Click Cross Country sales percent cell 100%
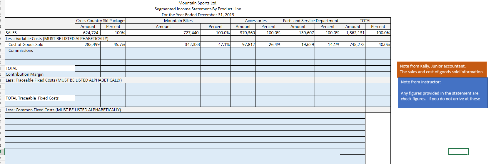The height and width of the screenshot is (164, 496). tap(113, 33)
